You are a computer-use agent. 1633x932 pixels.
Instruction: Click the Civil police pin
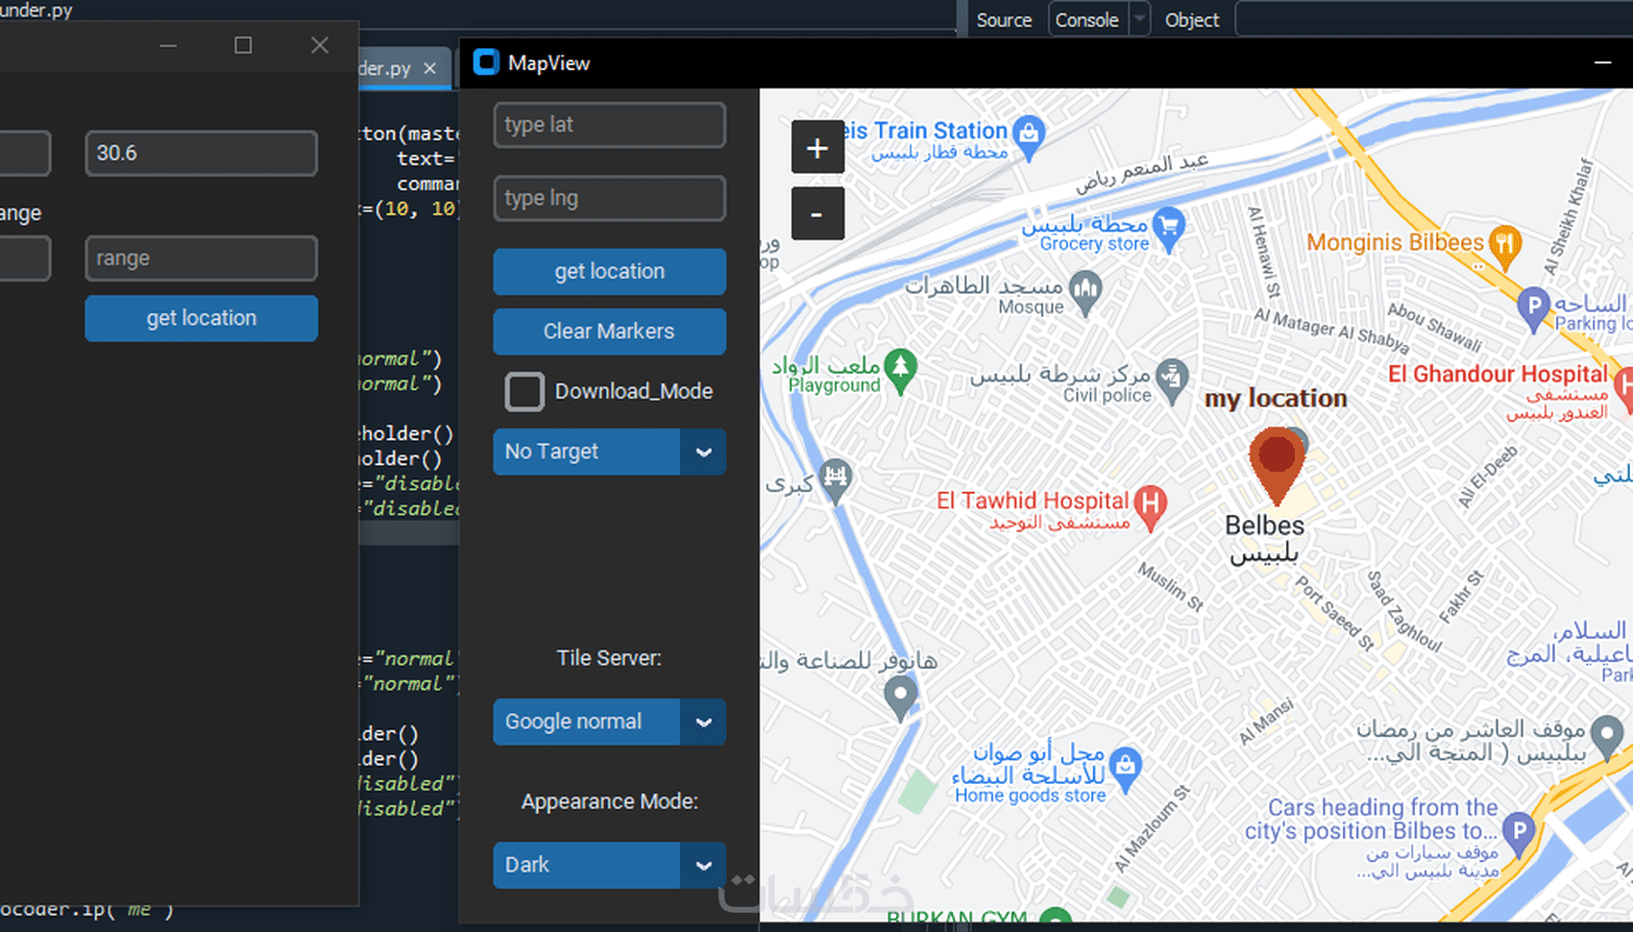click(1173, 381)
